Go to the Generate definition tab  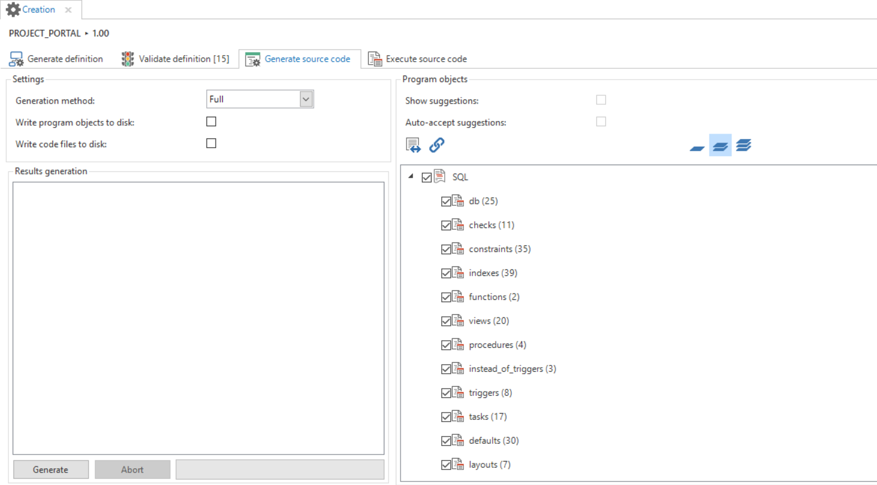56,59
